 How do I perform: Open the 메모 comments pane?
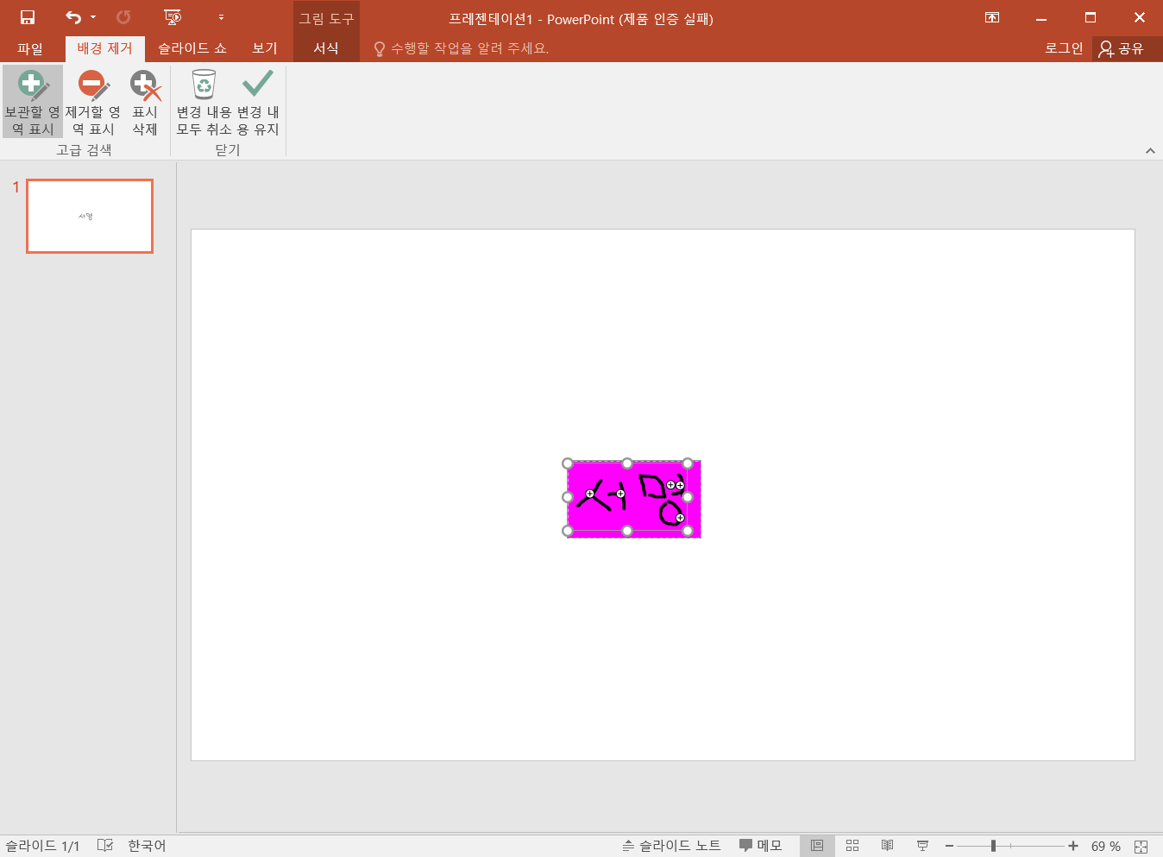[760, 846]
